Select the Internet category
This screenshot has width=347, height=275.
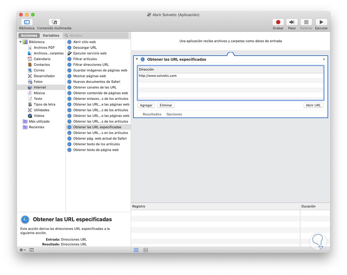[x=41, y=87]
